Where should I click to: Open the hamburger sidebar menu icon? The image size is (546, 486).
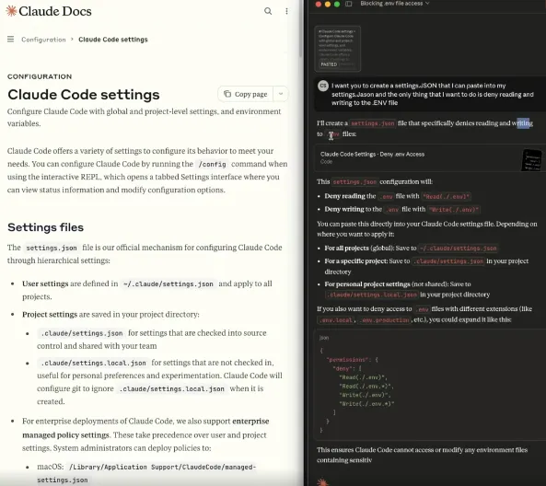coord(11,39)
